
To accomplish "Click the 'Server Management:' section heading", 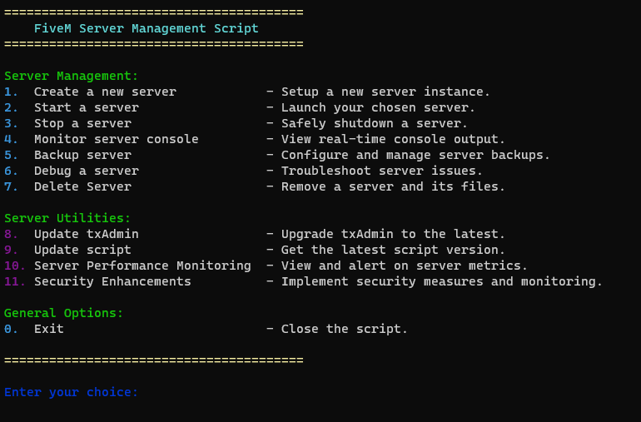I will pyautogui.click(x=71, y=76).
